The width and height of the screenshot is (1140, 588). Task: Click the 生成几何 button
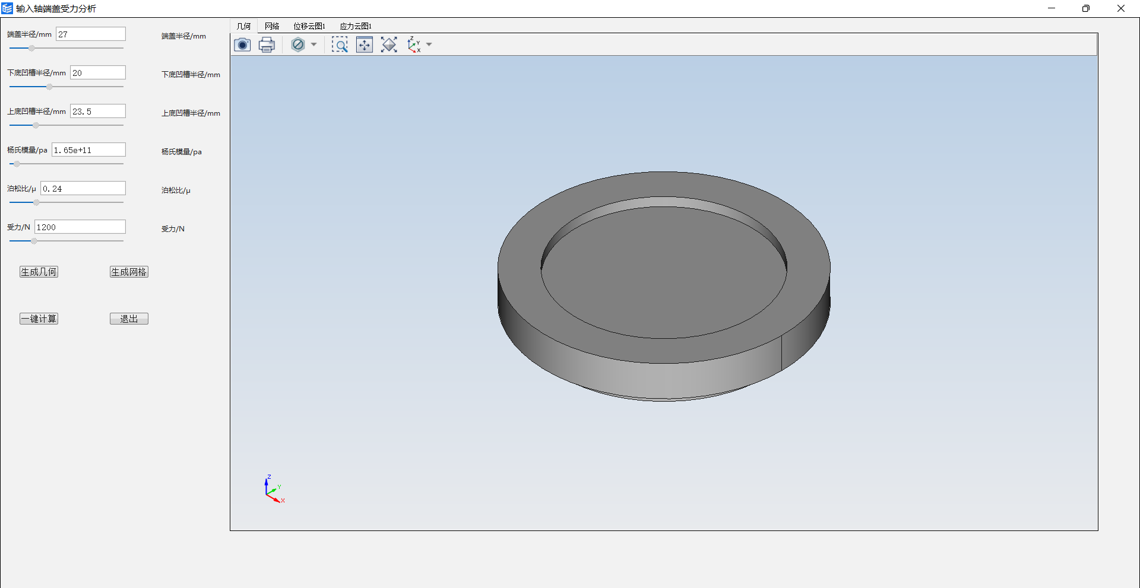pyautogui.click(x=39, y=272)
